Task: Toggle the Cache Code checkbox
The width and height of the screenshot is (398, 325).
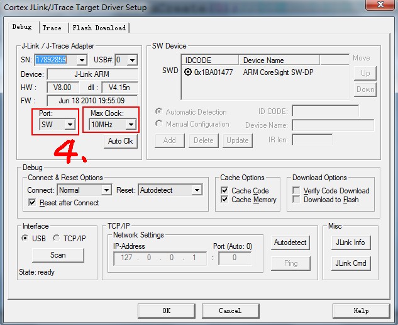Action: coord(224,190)
